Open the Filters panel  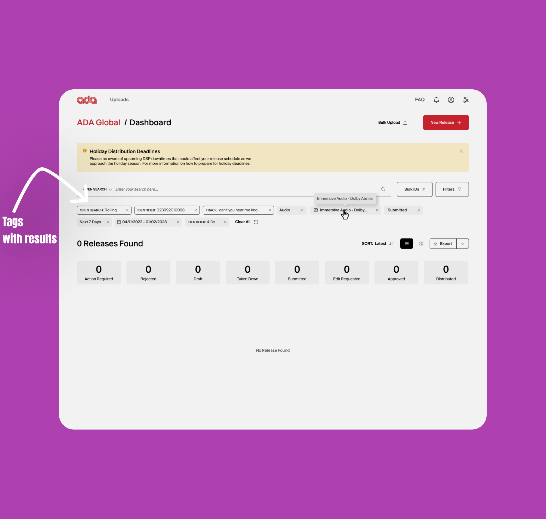(x=452, y=189)
